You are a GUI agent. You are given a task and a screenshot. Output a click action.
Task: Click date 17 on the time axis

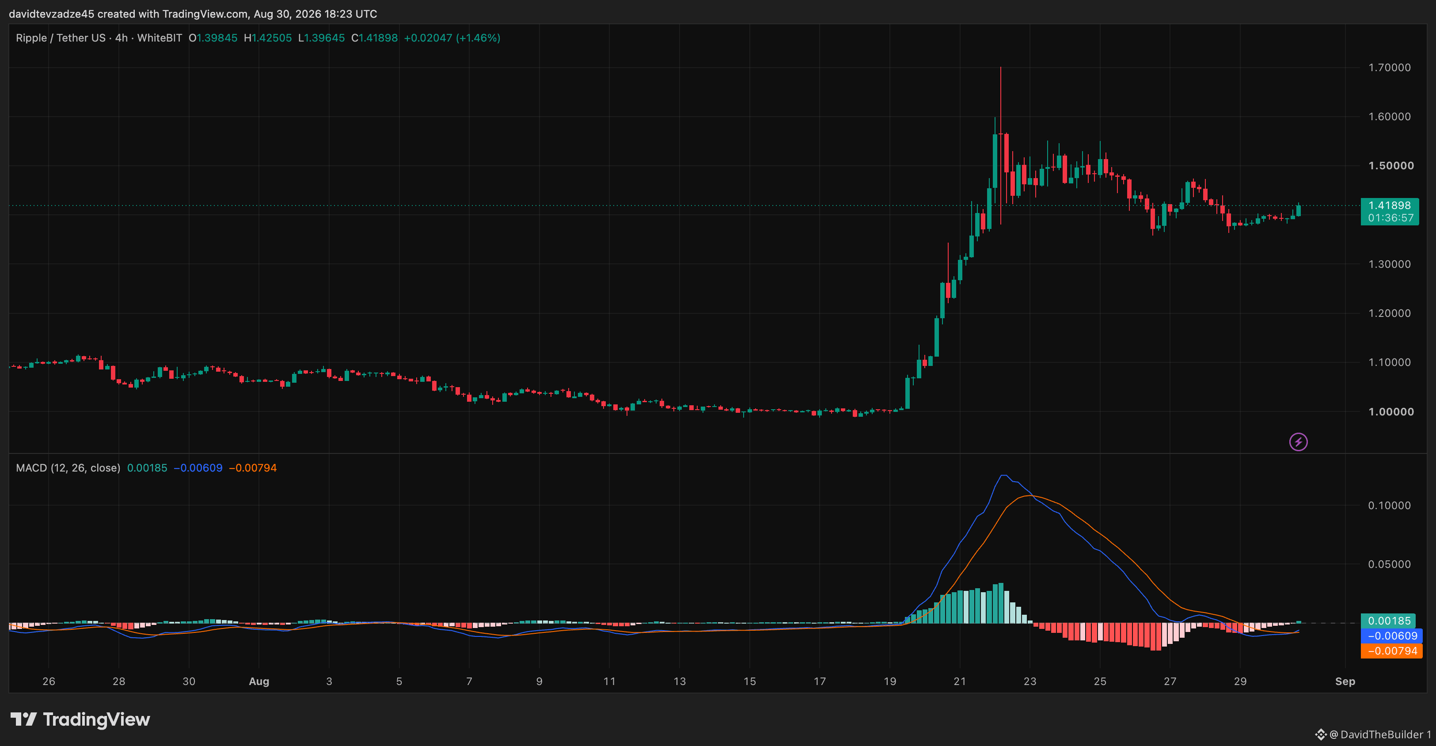(x=820, y=681)
